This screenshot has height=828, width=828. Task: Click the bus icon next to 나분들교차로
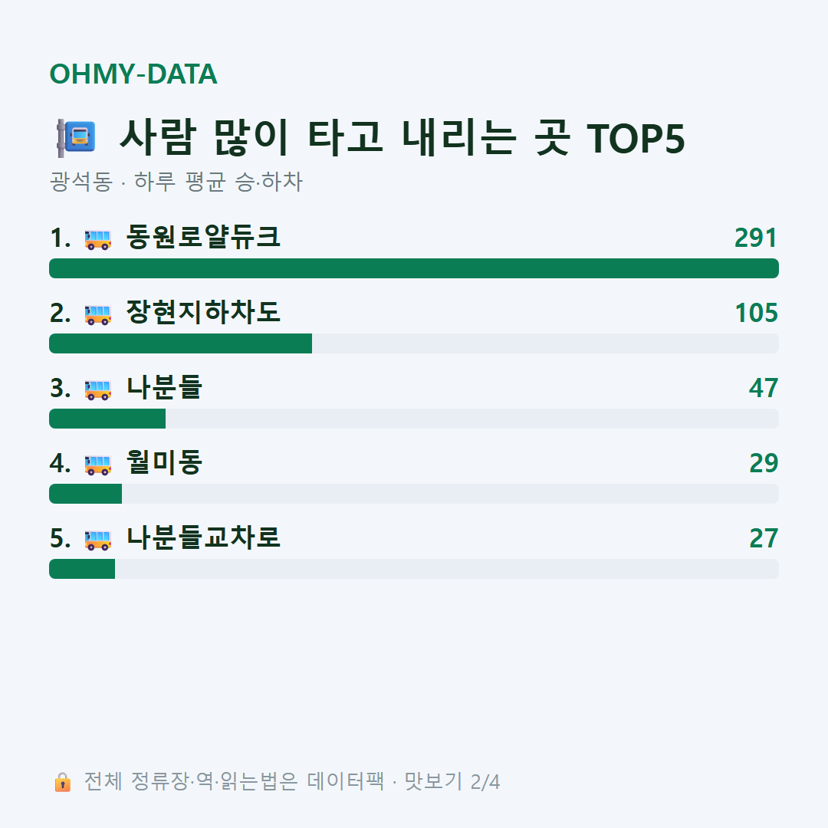pos(97,539)
